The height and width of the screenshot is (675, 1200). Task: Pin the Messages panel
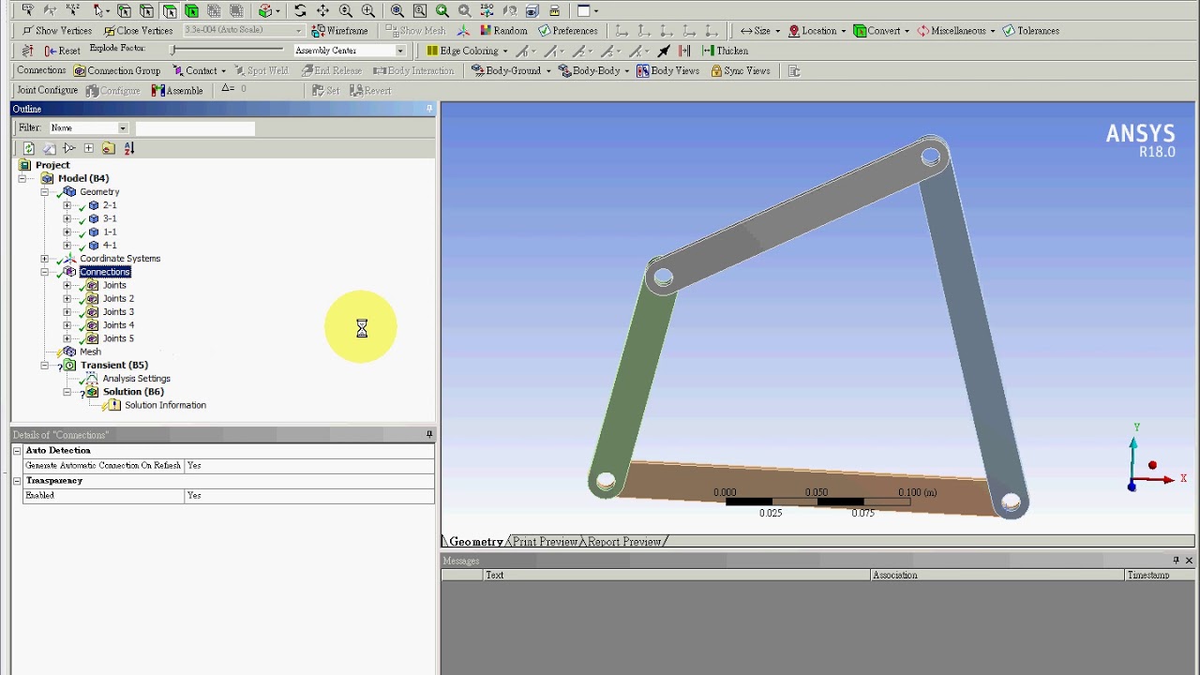tap(1176, 561)
